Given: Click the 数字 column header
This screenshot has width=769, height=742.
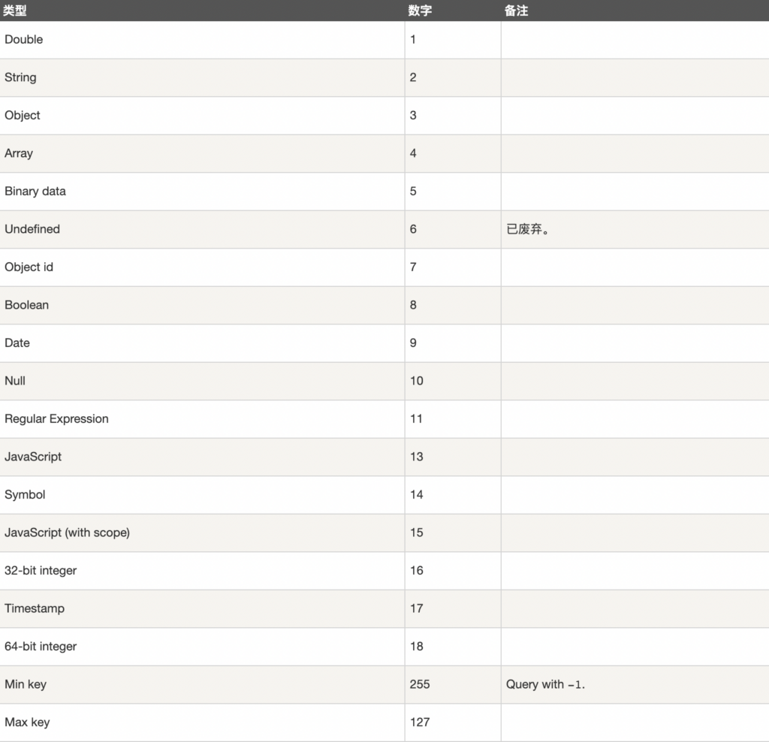Looking at the screenshot, I should pyautogui.click(x=420, y=11).
